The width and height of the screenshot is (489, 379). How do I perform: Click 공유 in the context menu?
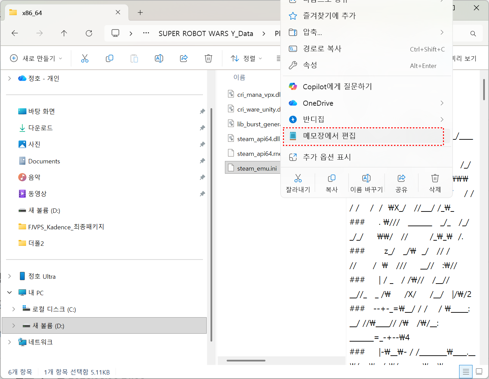click(x=401, y=183)
